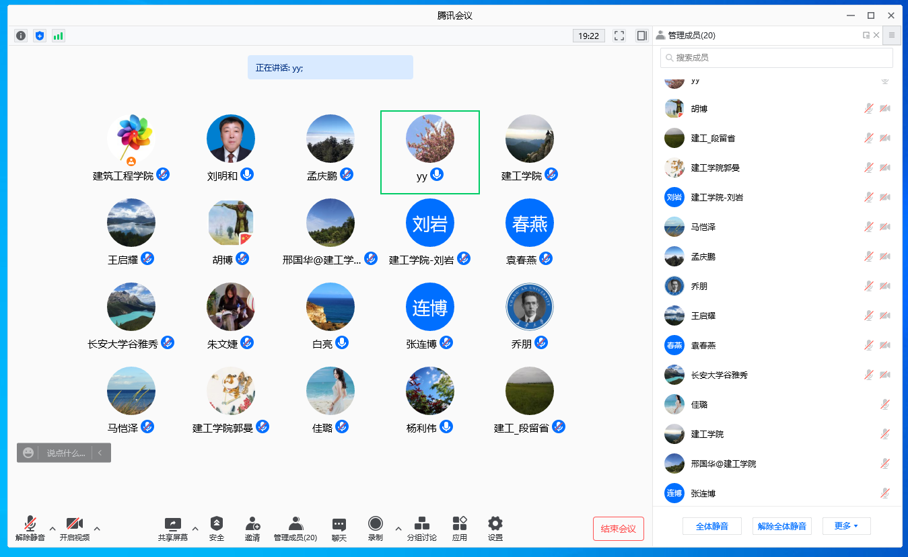Click the Invite (邀请) icon
The image size is (908, 557).
(252, 529)
